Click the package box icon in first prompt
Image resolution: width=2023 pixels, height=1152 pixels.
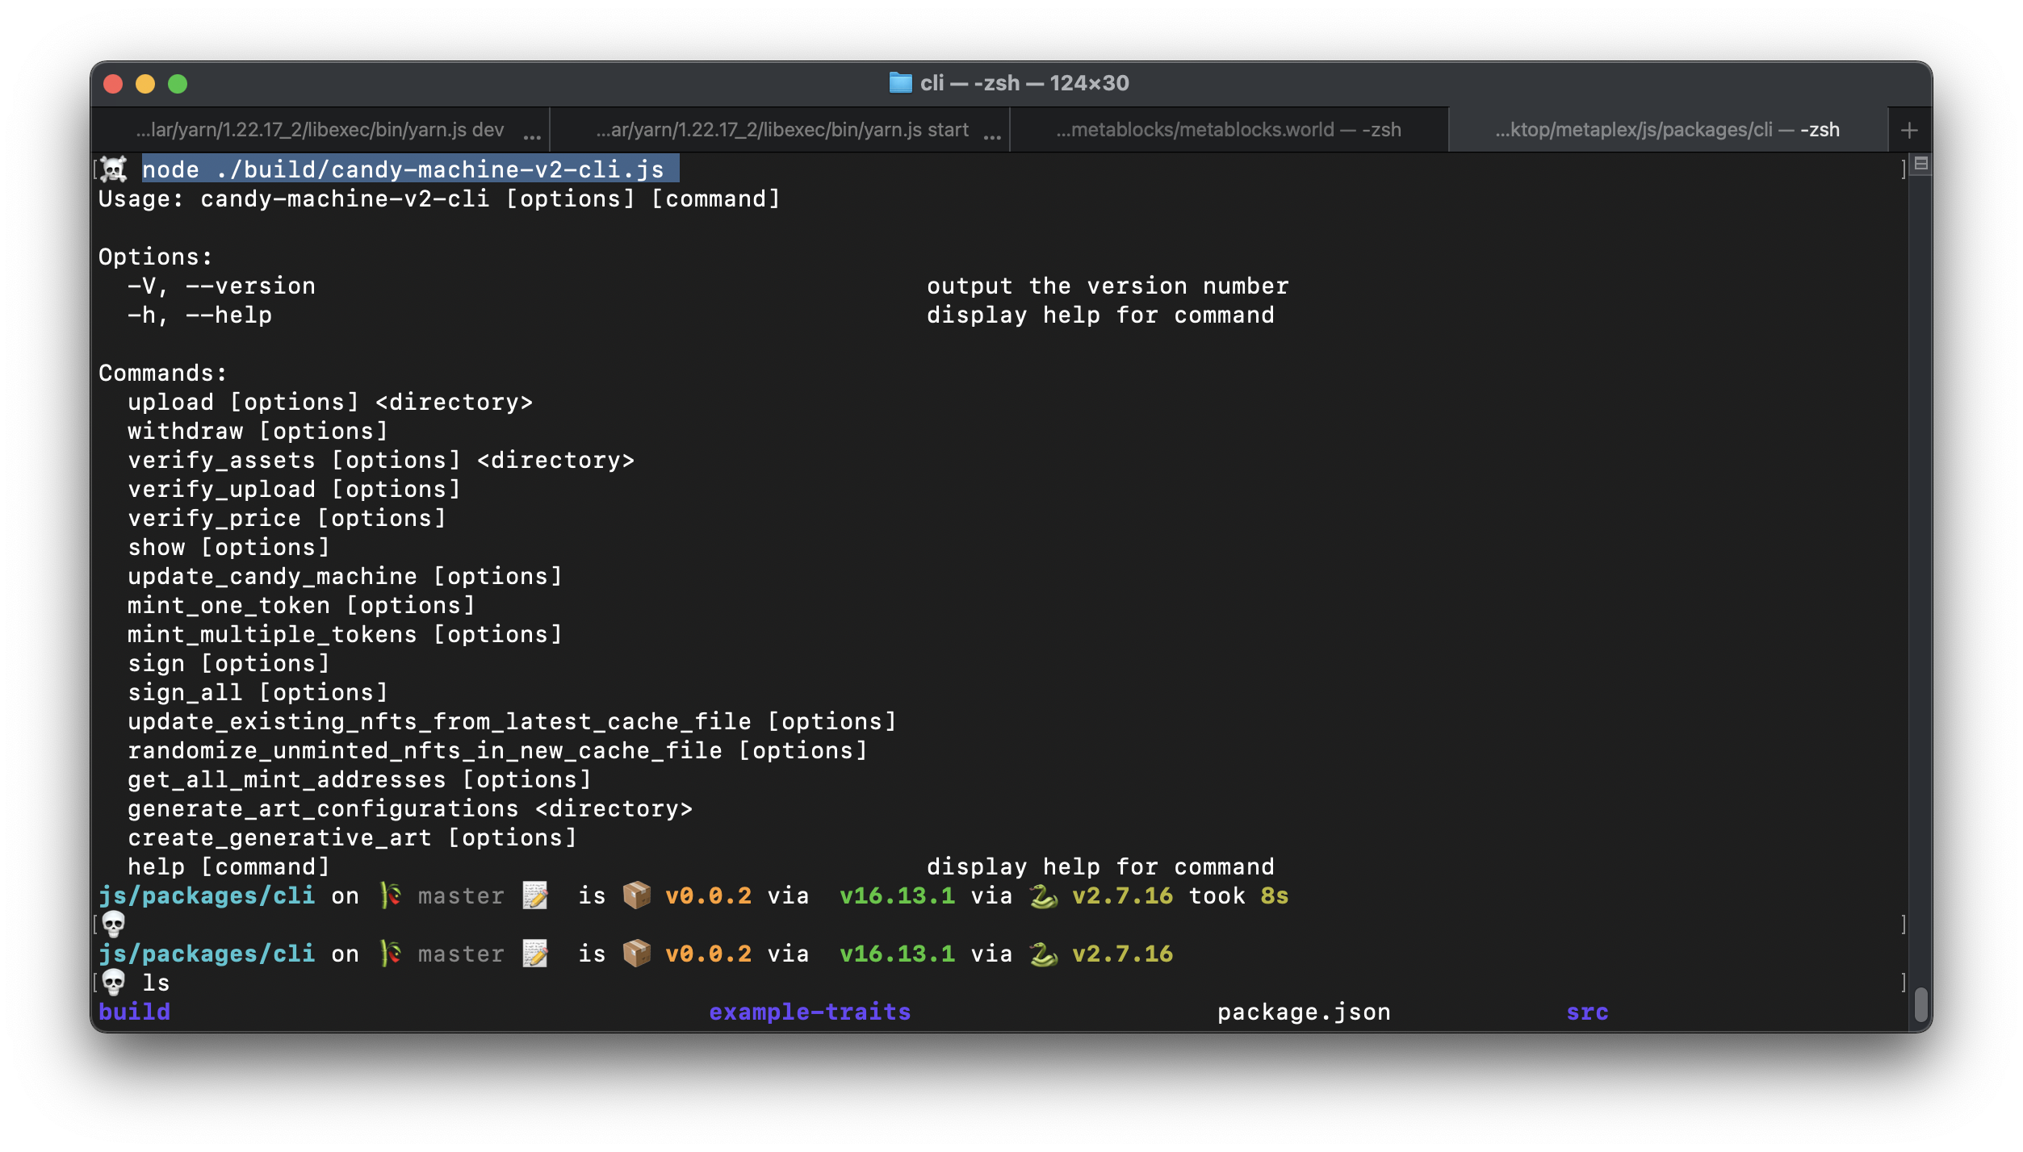636,895
